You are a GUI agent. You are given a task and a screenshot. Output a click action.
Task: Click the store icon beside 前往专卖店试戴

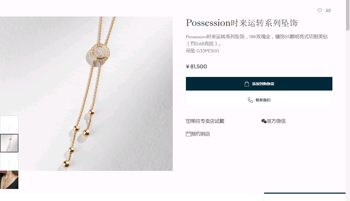[188, 121]
